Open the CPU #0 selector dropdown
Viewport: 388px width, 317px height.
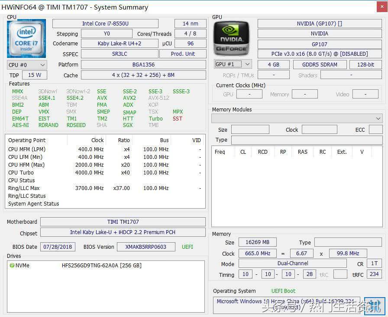click(27, 65)
